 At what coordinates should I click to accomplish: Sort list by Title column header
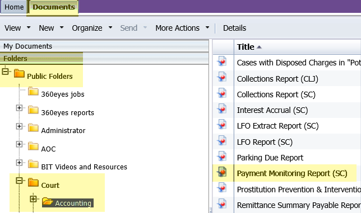coord(246,47)
